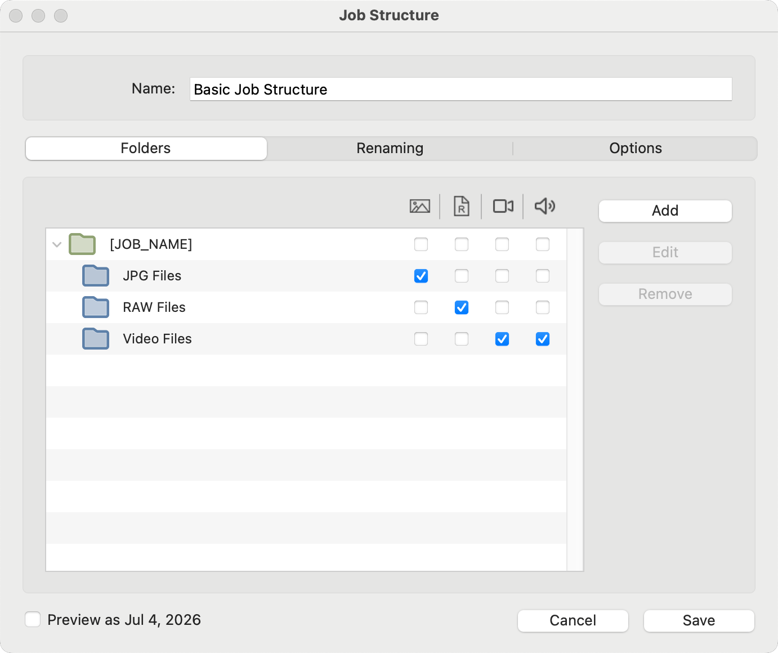
Task: Open the Options tab
Action: coord(635,149)
